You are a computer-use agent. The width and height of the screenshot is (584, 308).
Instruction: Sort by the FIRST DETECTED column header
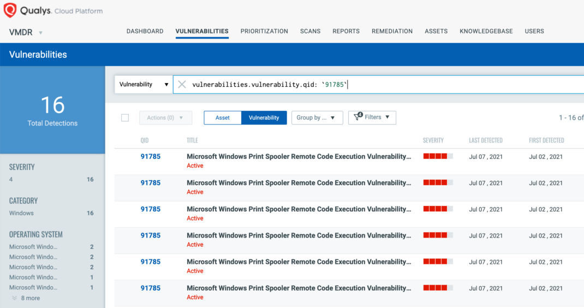tap(546, 140)
